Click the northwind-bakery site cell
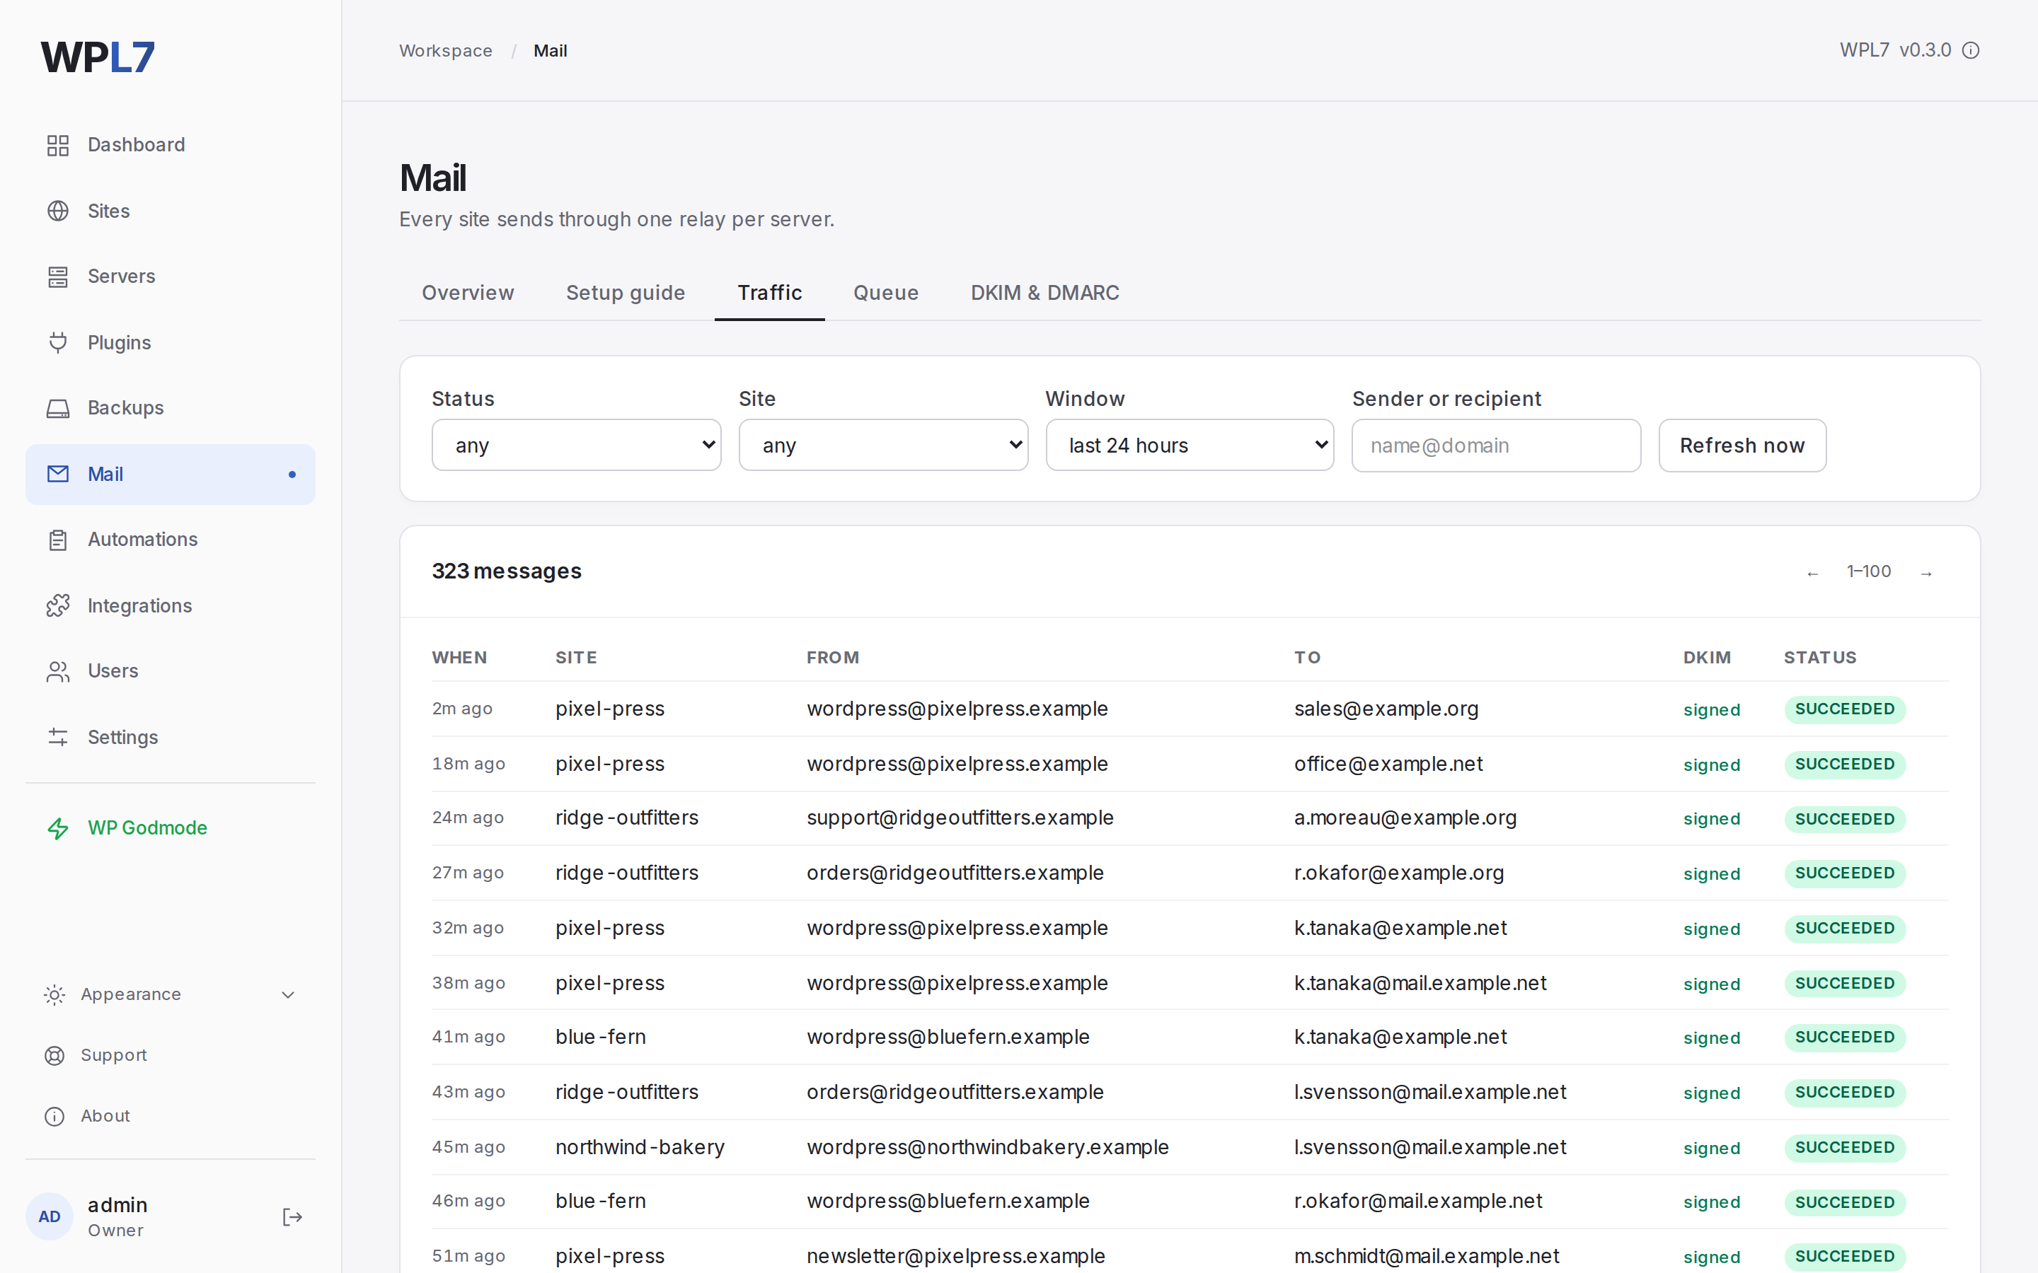This screenshot has width=2038, height=1273. [x=640, y=1148]
